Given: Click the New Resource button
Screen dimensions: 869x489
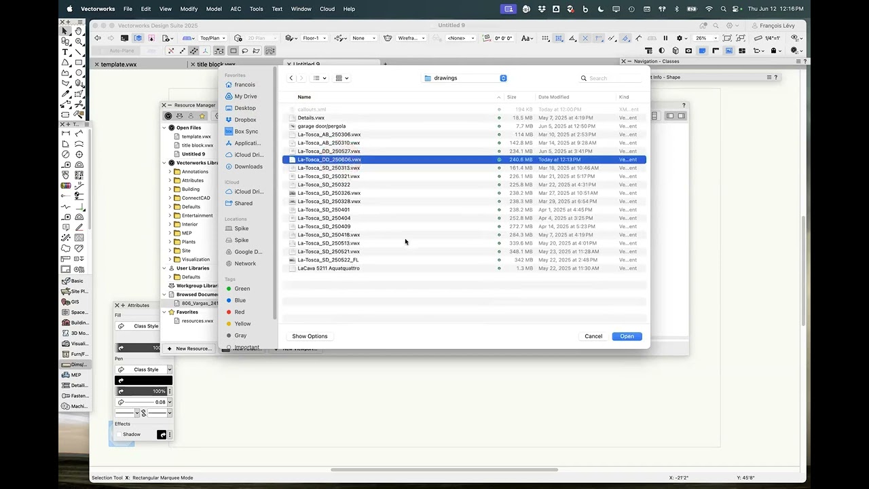Looking at the screenshot, I should (x=189, y=348).
